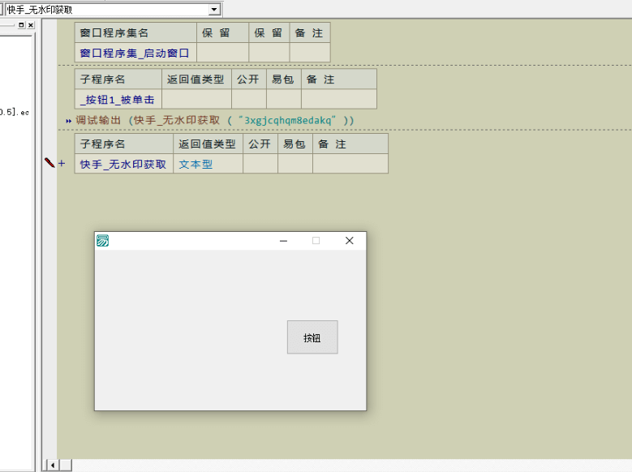Float the left side panel using the pin icon
The image size is (632, 472).
click(21, 25)
